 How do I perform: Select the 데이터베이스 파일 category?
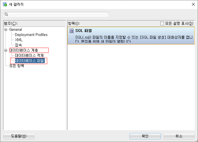[x=29, y=60]
